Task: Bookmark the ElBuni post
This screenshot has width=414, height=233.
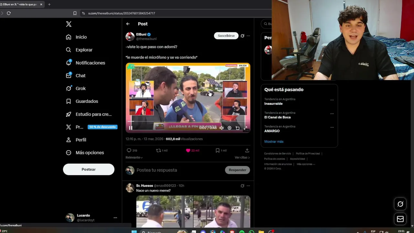Action: coord(221,150)
